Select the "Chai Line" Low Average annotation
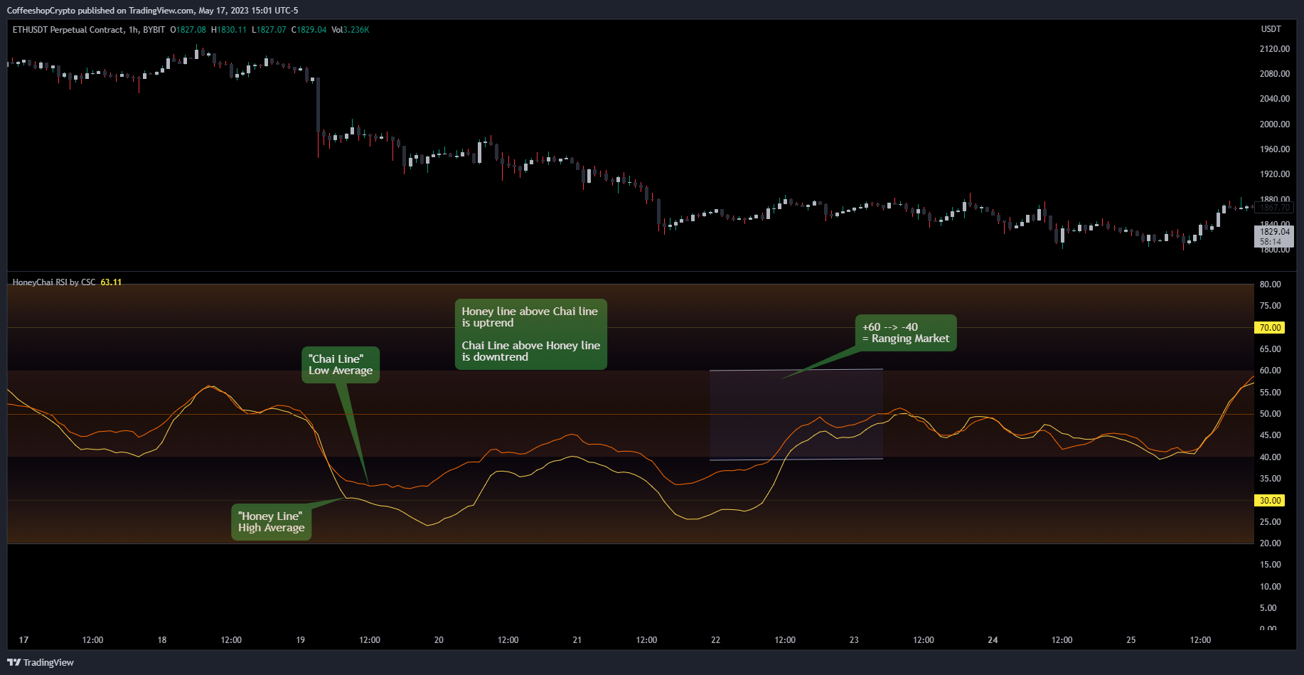The image size is (1304, 675). coord(341,365)
